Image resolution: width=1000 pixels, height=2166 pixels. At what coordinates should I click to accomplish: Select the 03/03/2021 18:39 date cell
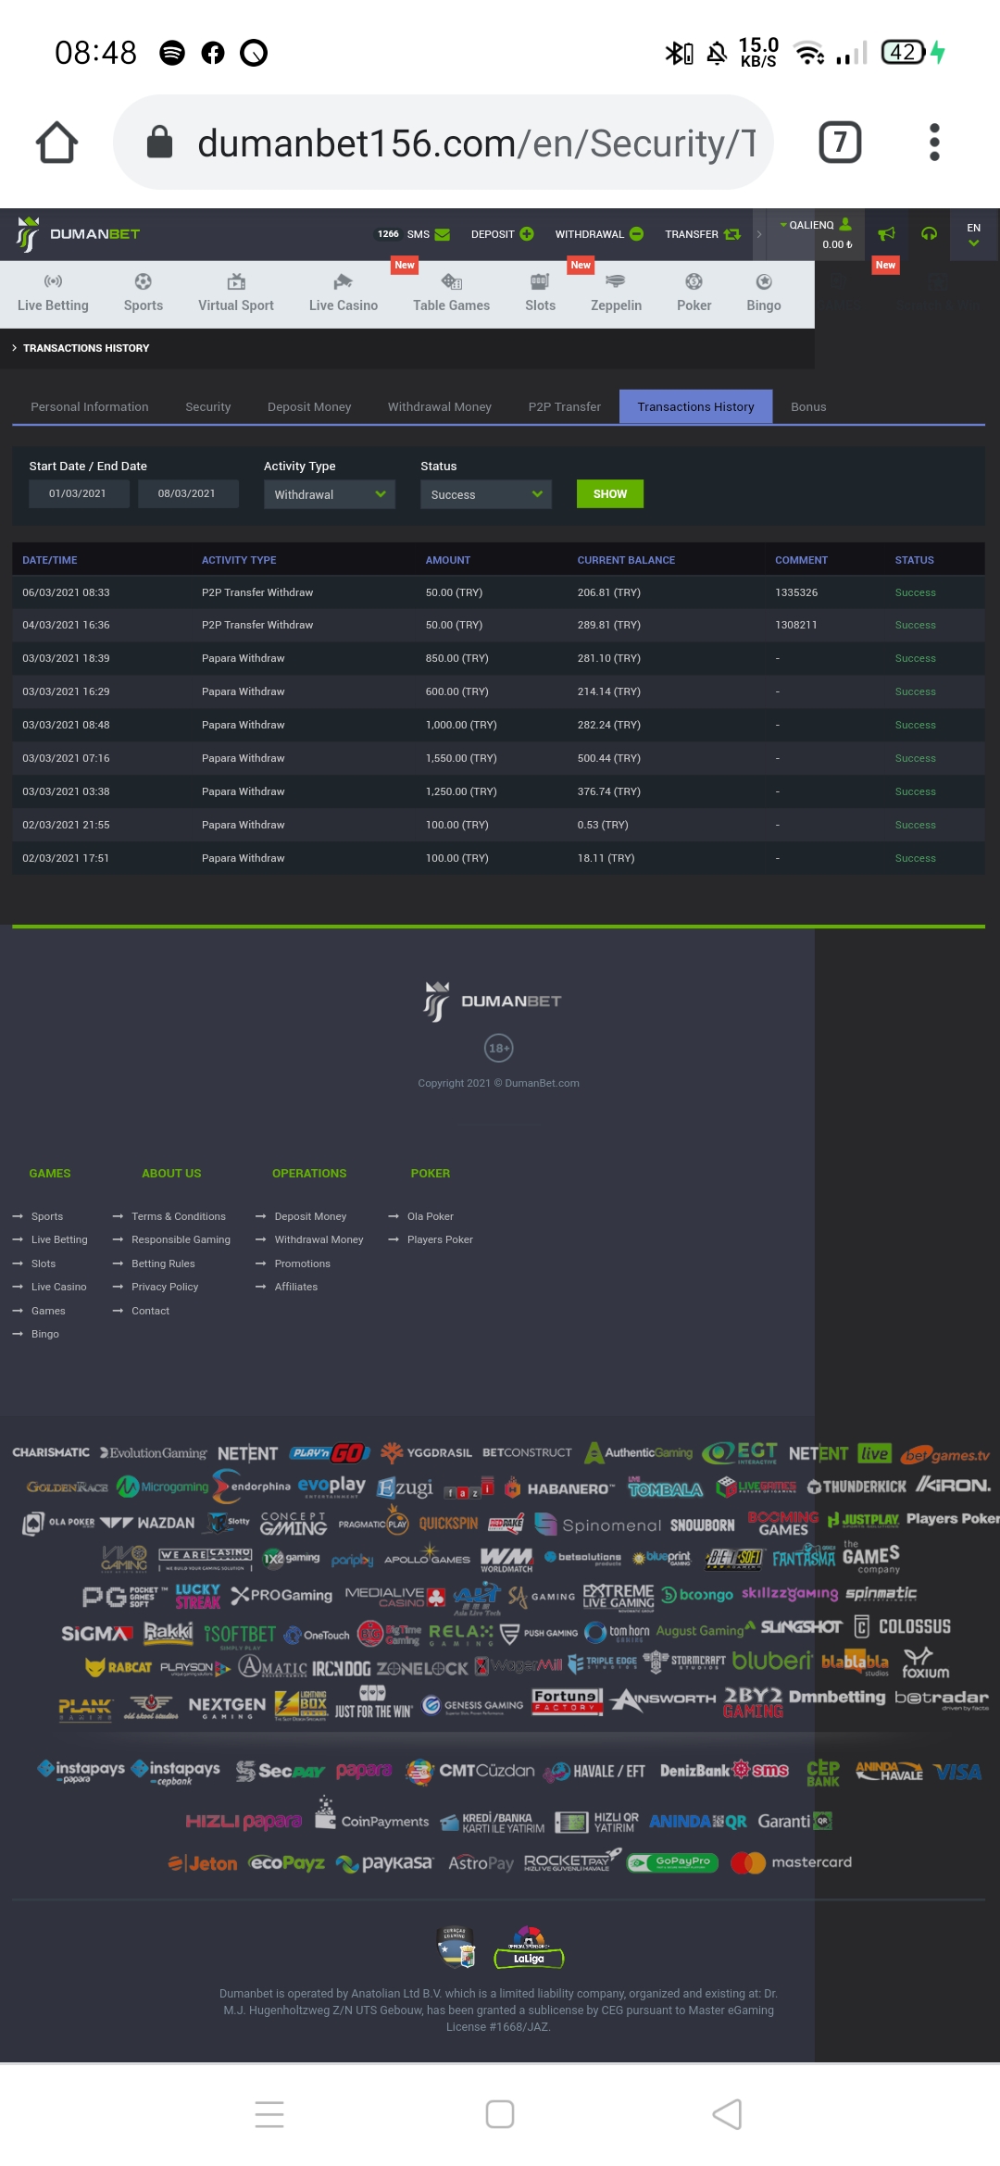tap(66, 658)
